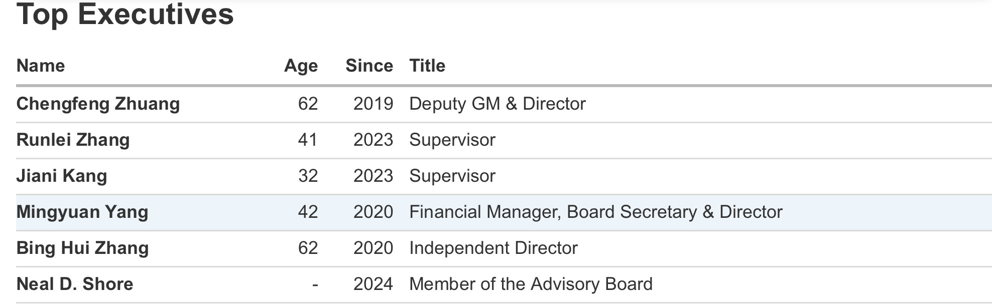Click Member of the Advisory Board title
The height and width of the screenshot is (305, 992).
531,284
